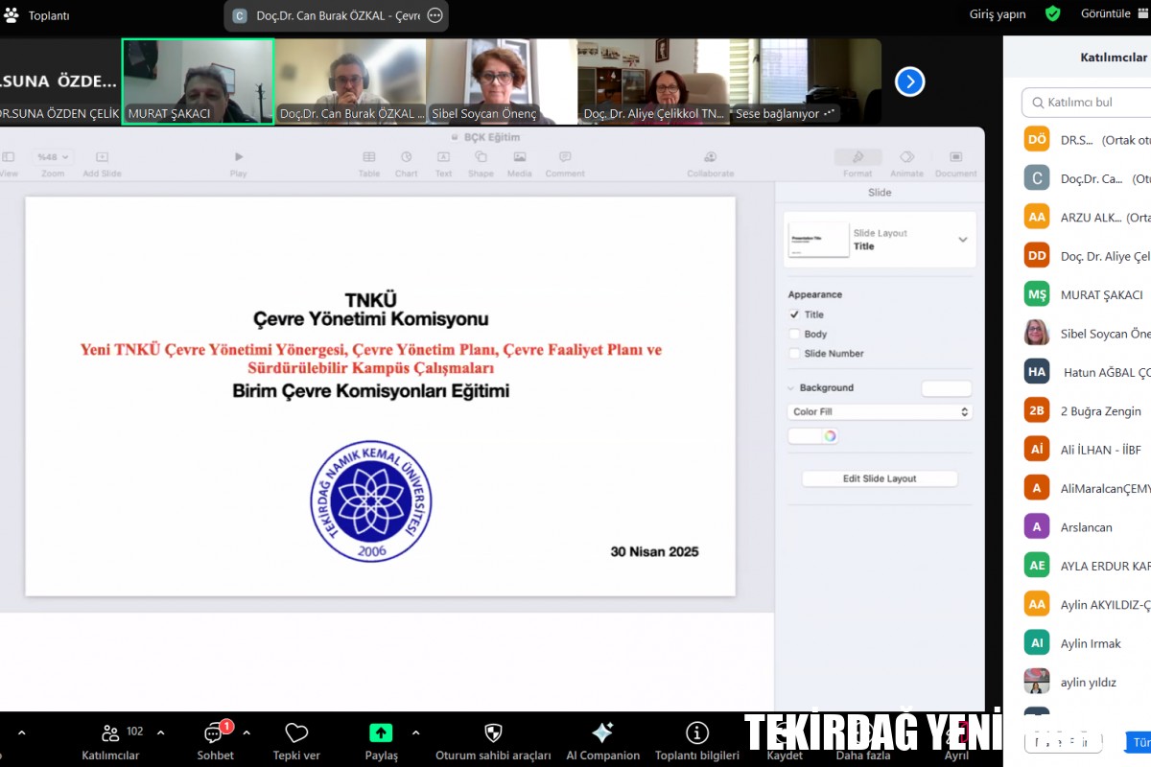Image resolution: width=1151 pixels, height=767 pixels.
Task: Open the Katılımcılar participants button
Action: click(x=110, y=740)
